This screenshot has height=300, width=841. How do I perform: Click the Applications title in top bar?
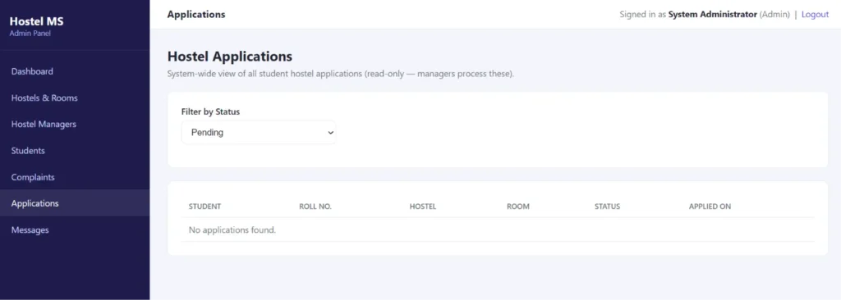[196, 15]
